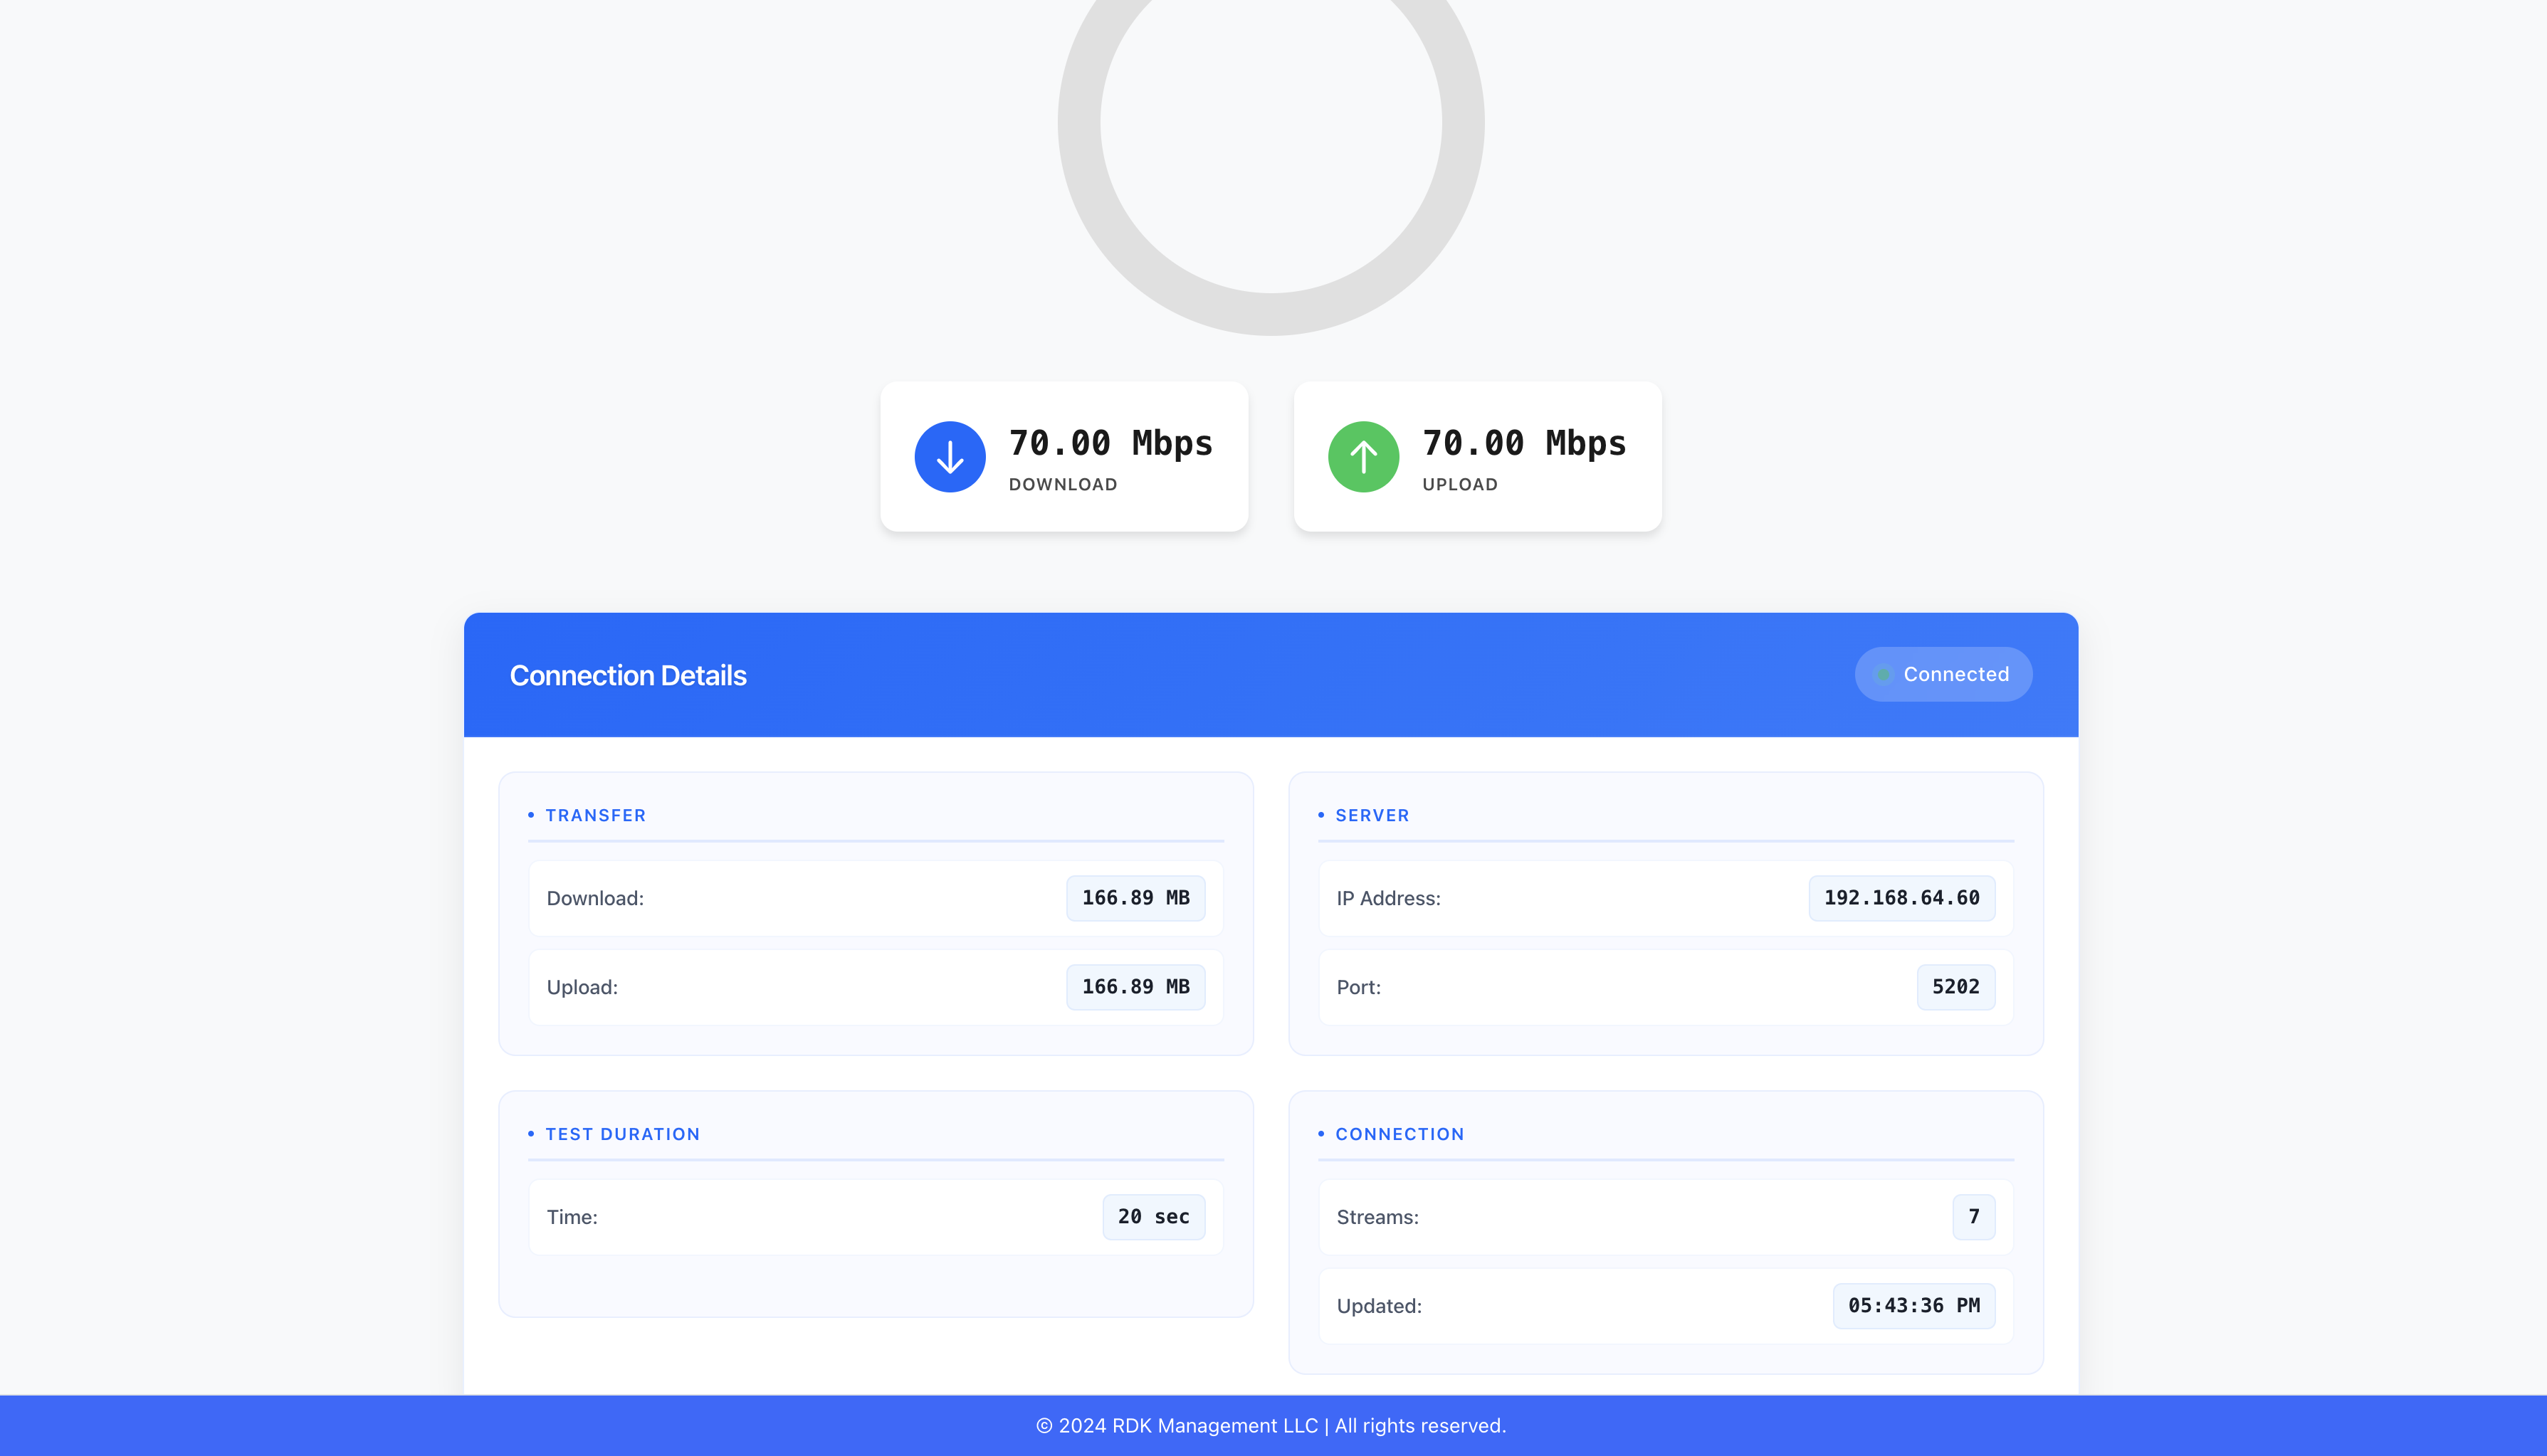Viewport: 2547px width, 1456px height.
Task: Click the Connection section title
Action: click(1399, 1134)
